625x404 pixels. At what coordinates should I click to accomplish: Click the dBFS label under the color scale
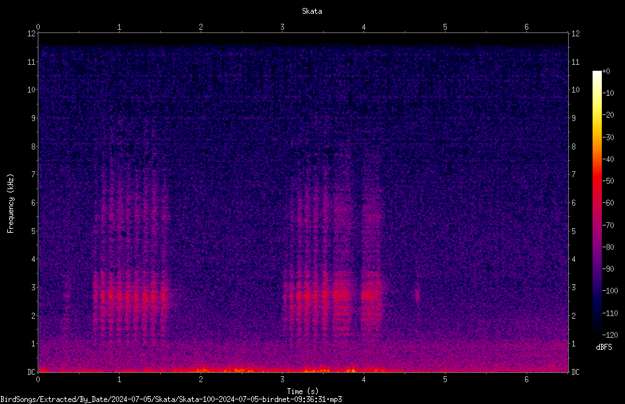604,347
